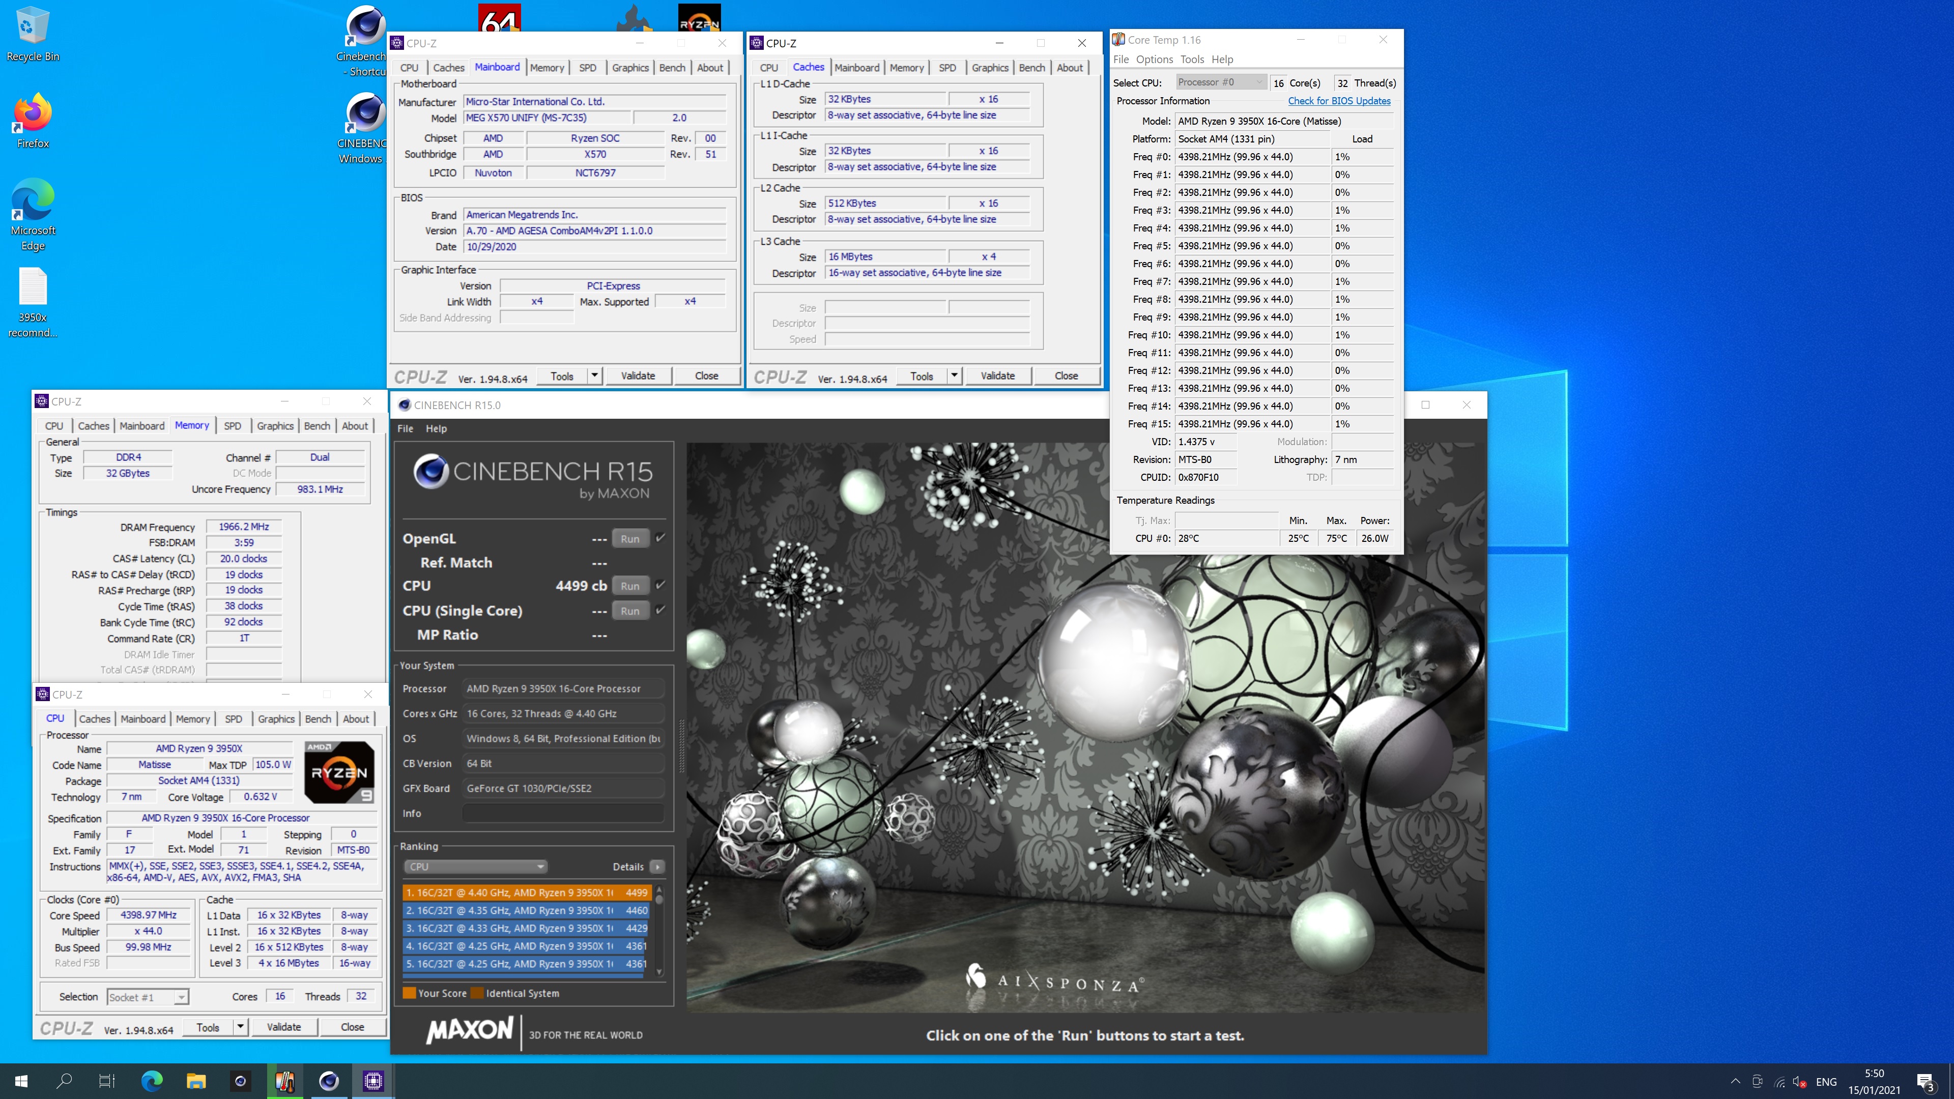The height and width of the screenshot is (1099, 1954).
Task: Click the ENG language indicator
Action: point(1827,1082)
